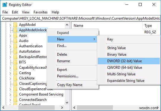
Task: Choose Find... in the context menu
Action: pyautogui.click(x=72, y=46)
